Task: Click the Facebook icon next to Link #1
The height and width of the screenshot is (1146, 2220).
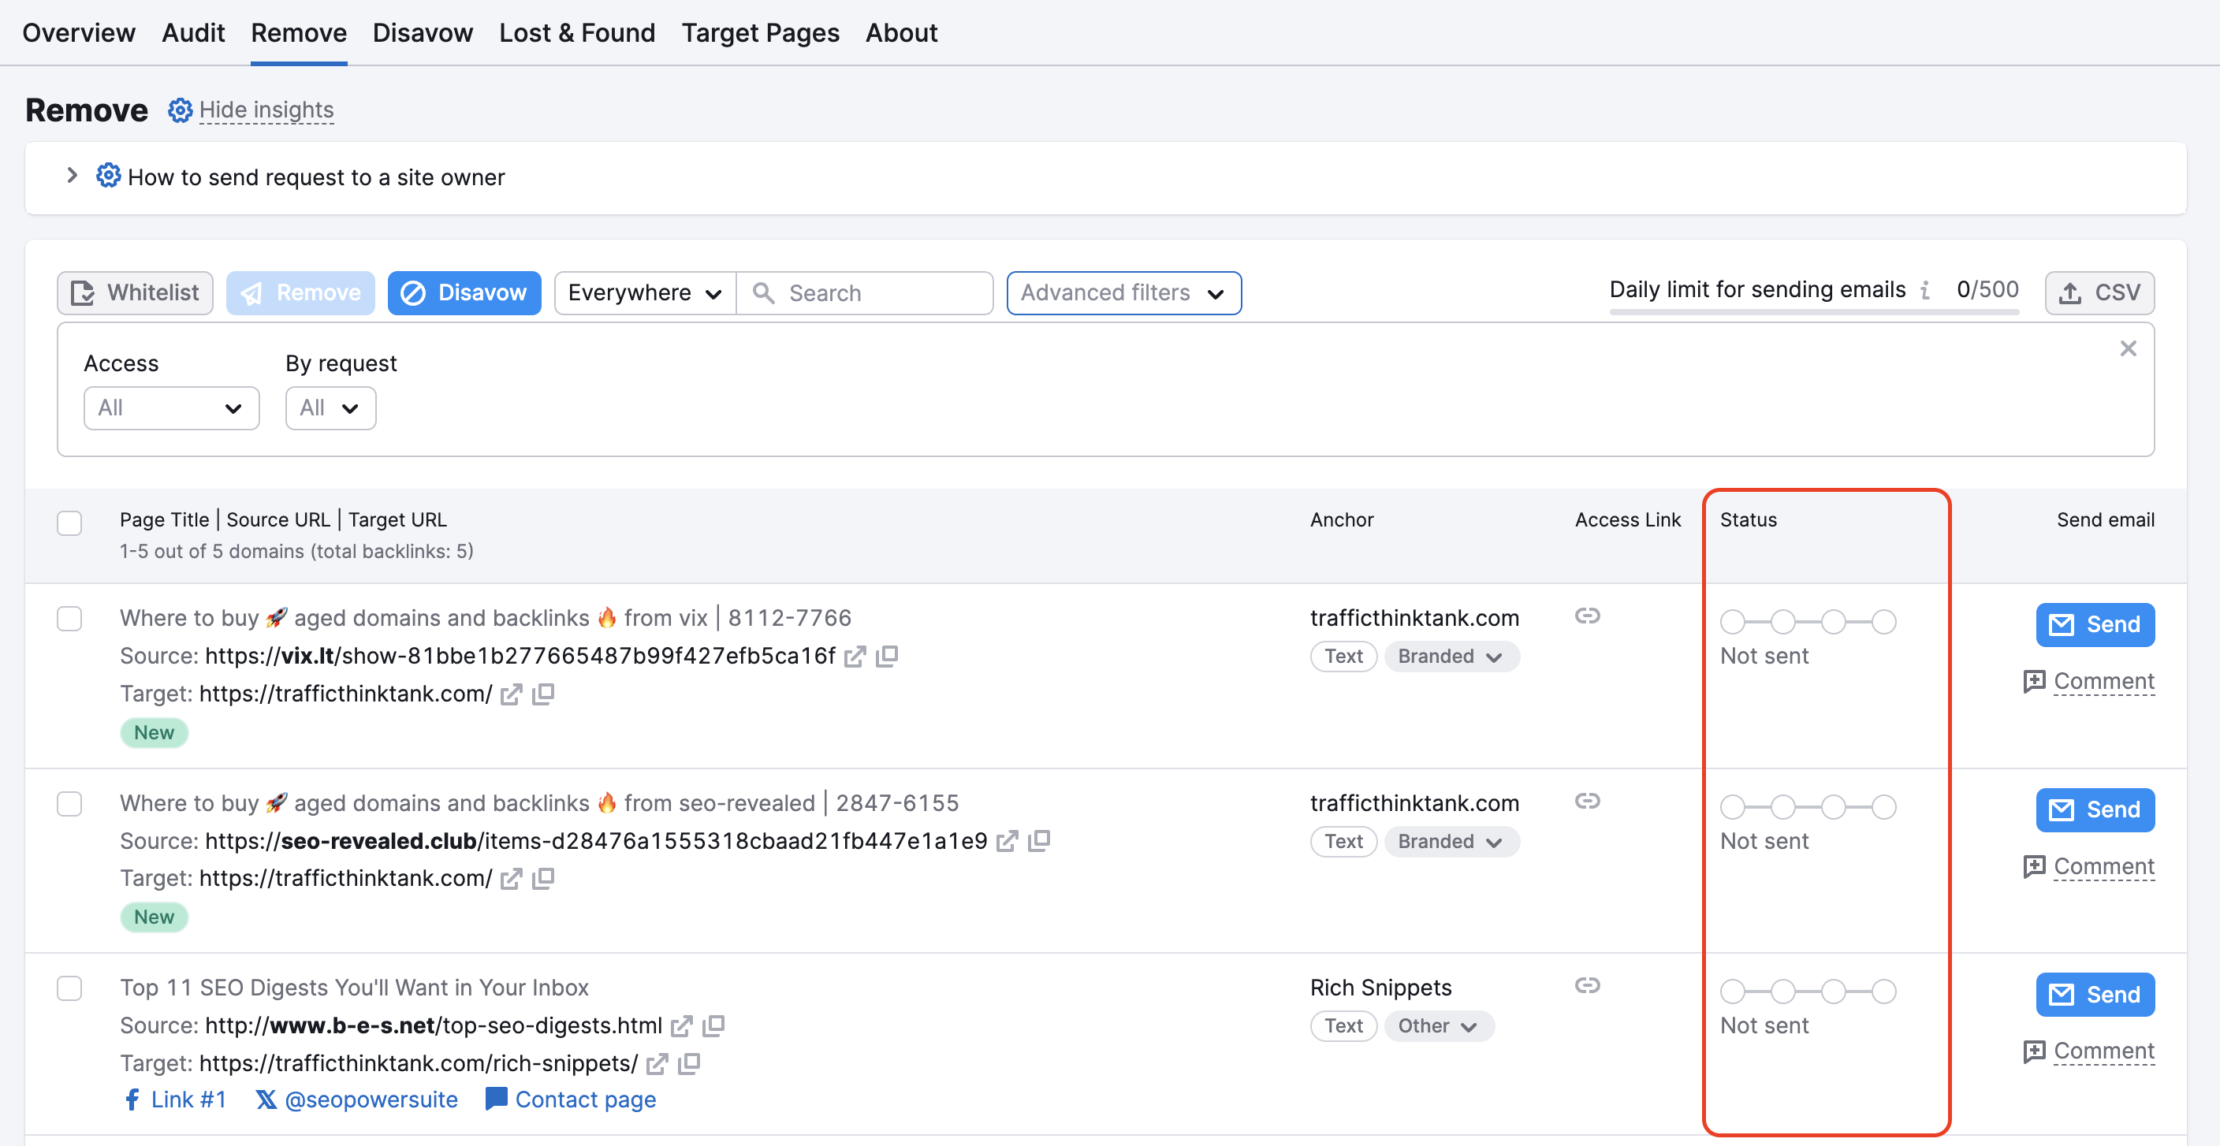Action: point(131,1099)
